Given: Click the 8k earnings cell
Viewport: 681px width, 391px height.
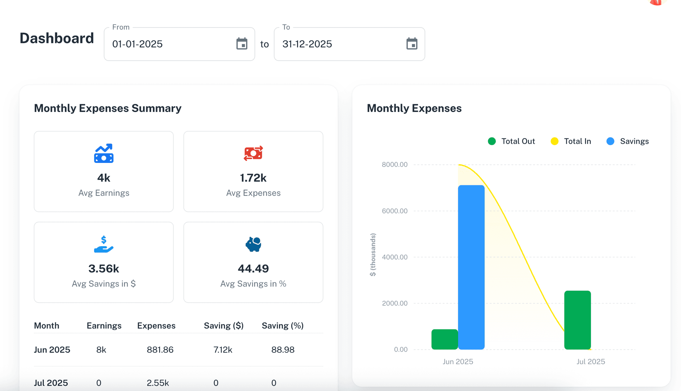Looking at the screenshot, I should pos(101,350).
